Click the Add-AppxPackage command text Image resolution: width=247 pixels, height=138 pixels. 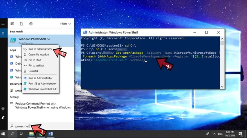[113, 56]
